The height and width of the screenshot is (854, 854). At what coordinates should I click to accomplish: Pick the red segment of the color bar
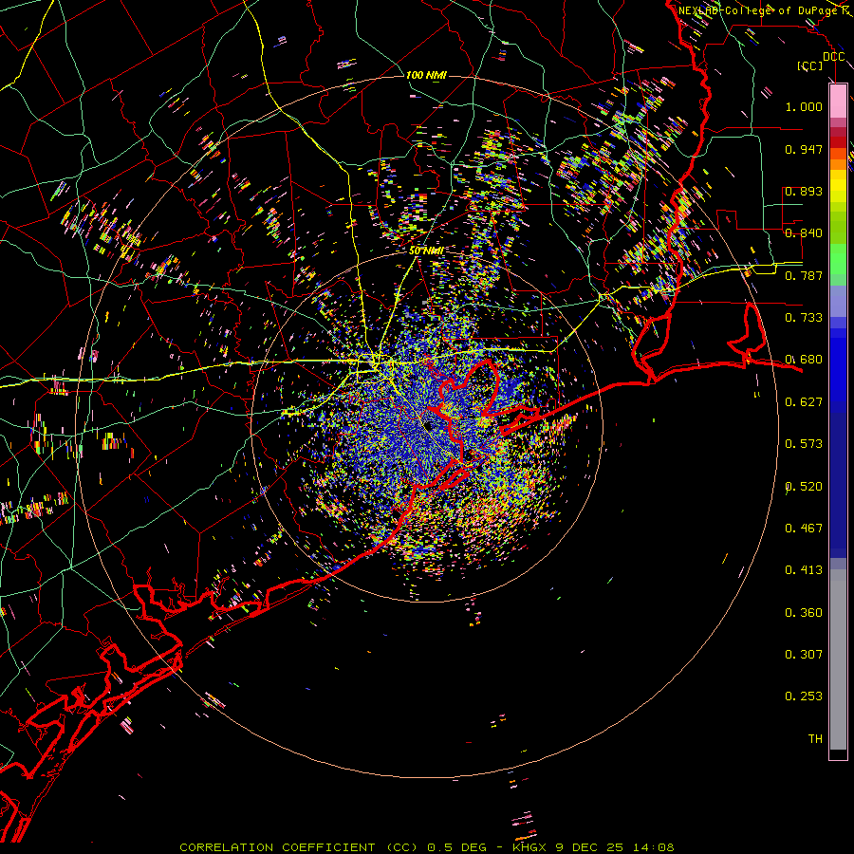pyautogui.click(x=838, y=142)
